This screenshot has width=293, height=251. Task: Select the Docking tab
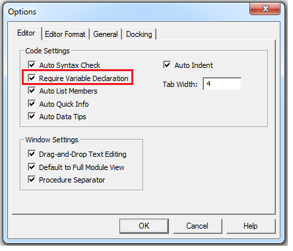pyautogui.click(x=139, y=34)
